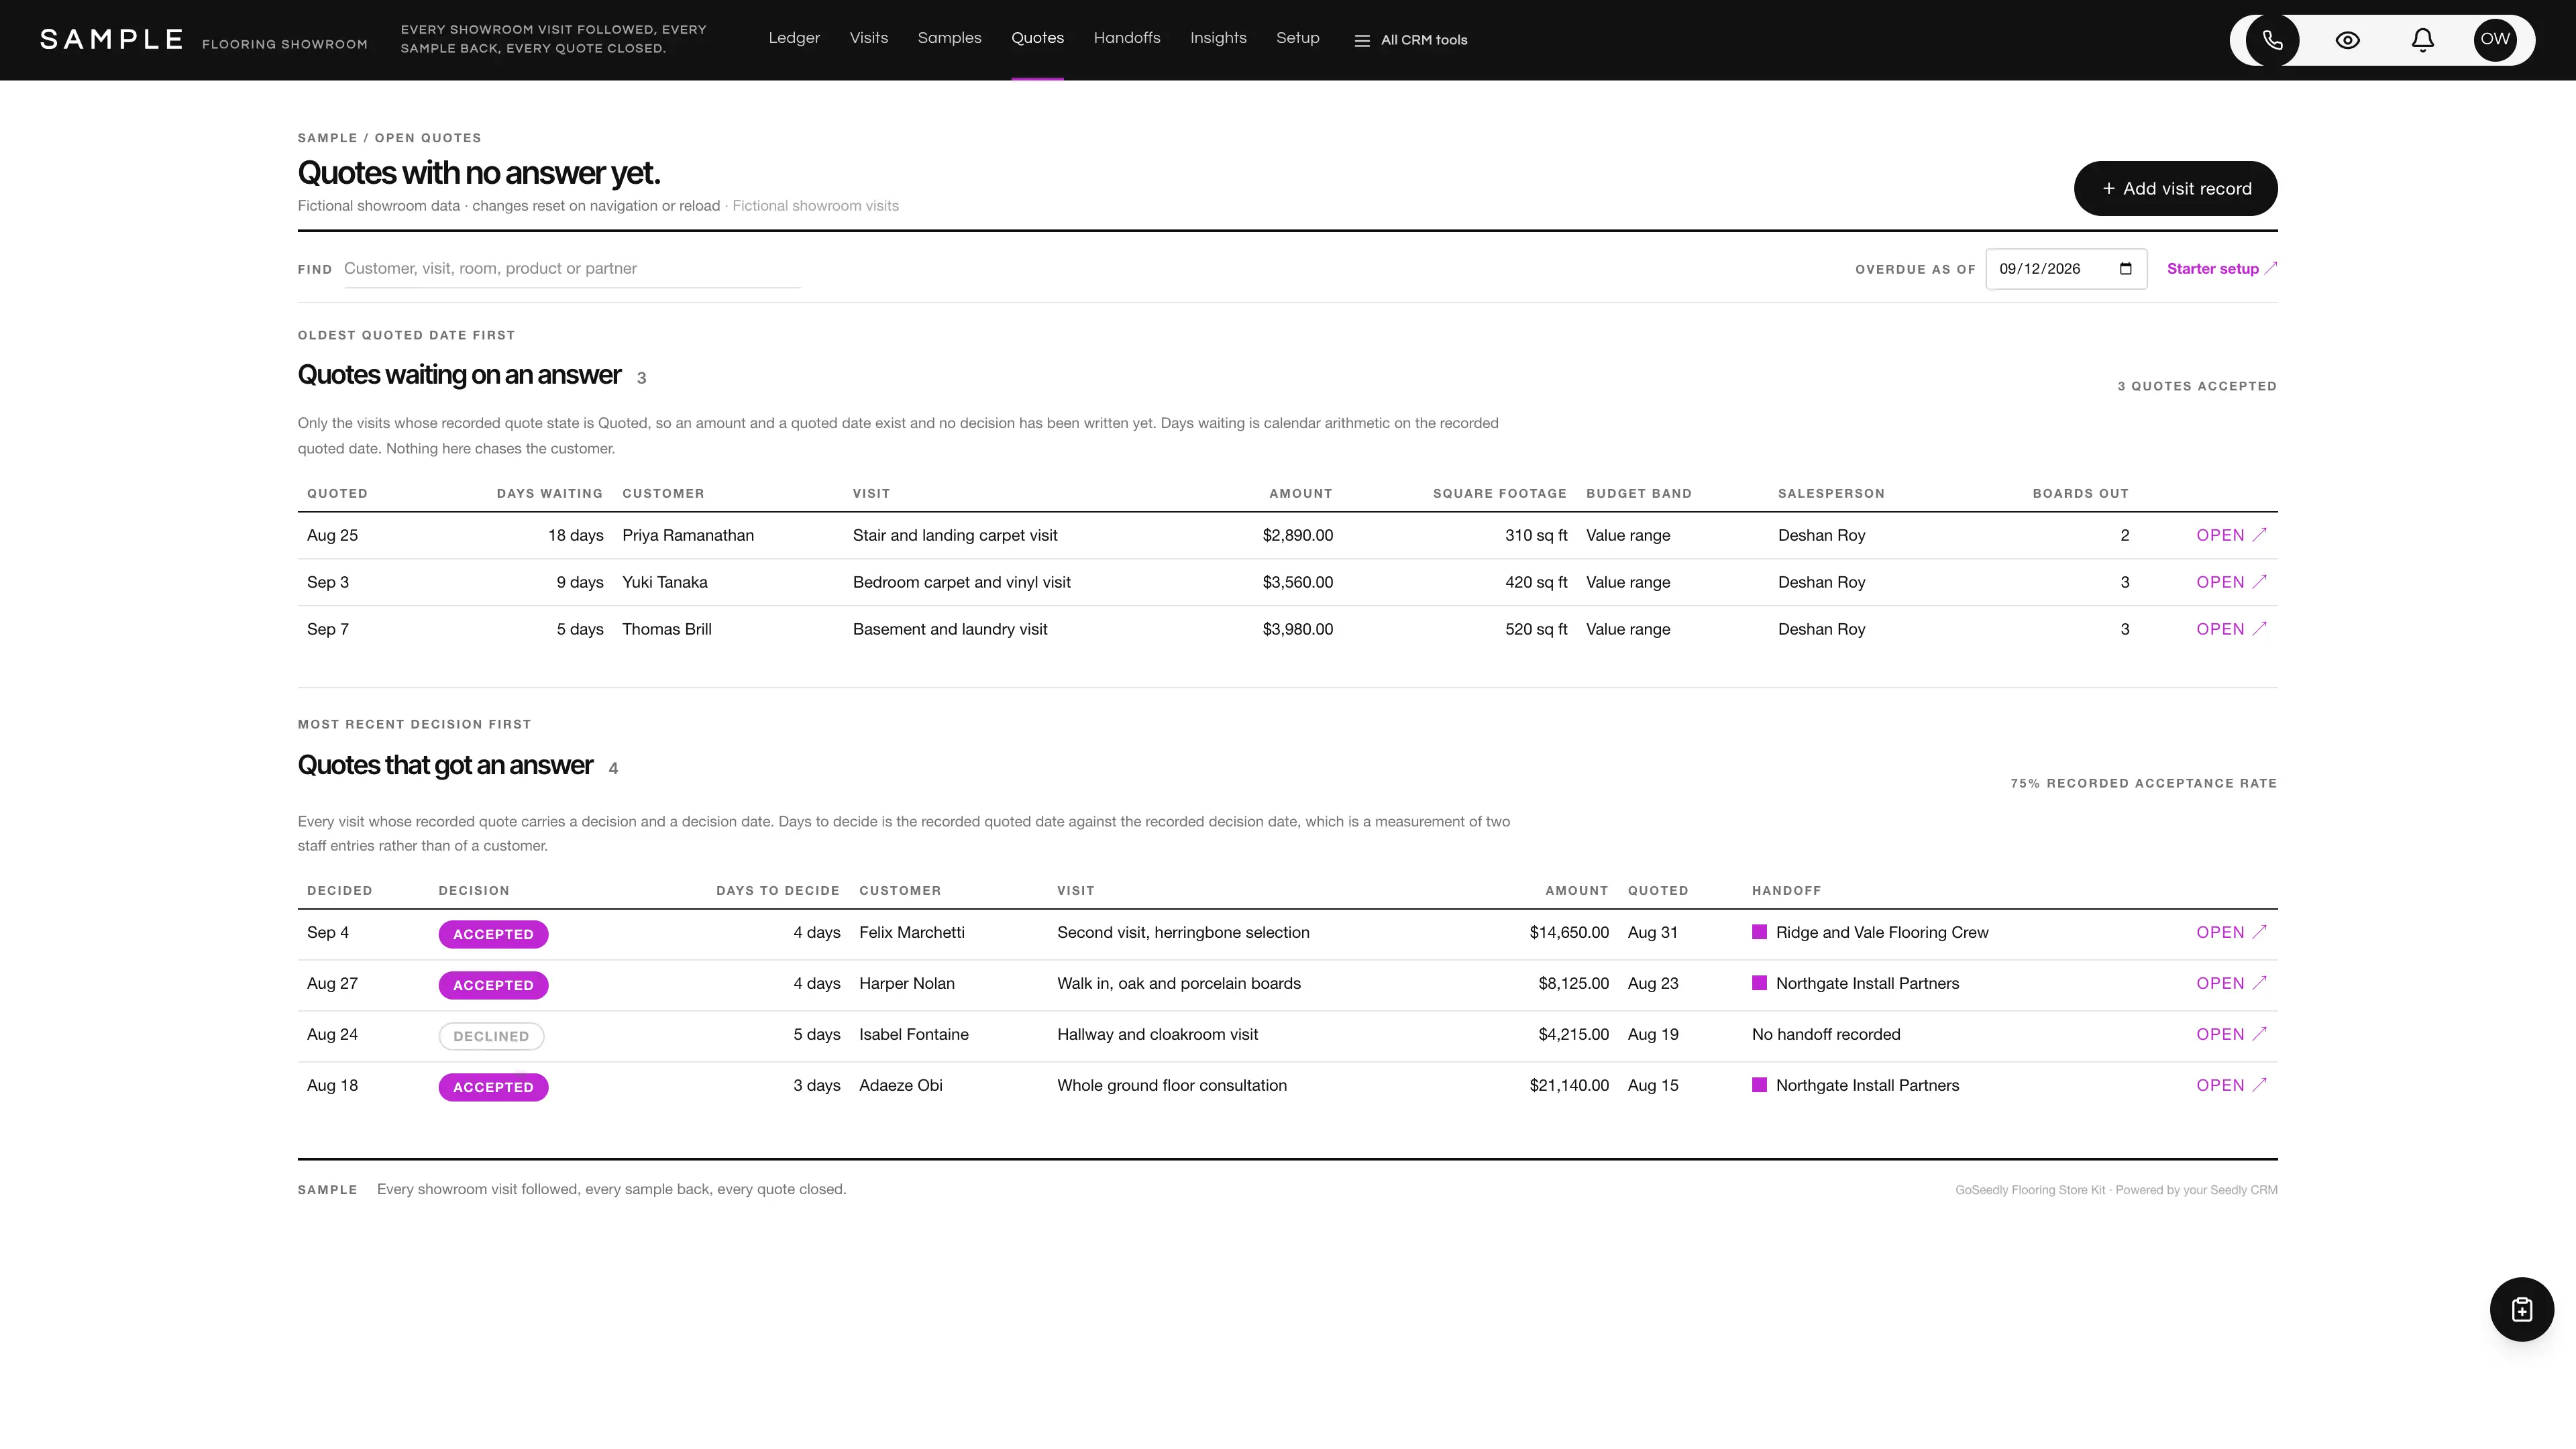
Task: Click the floating clipboard add button
Action: coord(2521,1309)
